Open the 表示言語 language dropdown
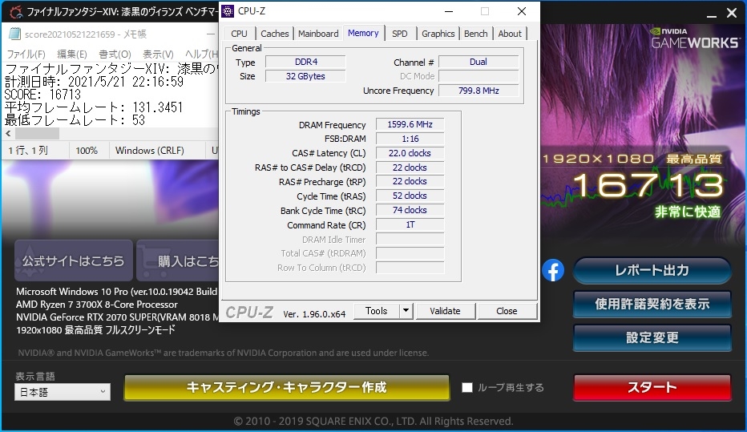Viewport: 747px width, 432px height. (63, 392)
